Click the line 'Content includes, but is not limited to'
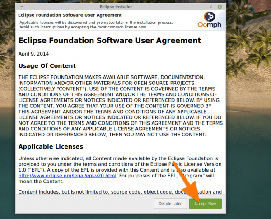The image size is (271, 219). tap(120, 192)
